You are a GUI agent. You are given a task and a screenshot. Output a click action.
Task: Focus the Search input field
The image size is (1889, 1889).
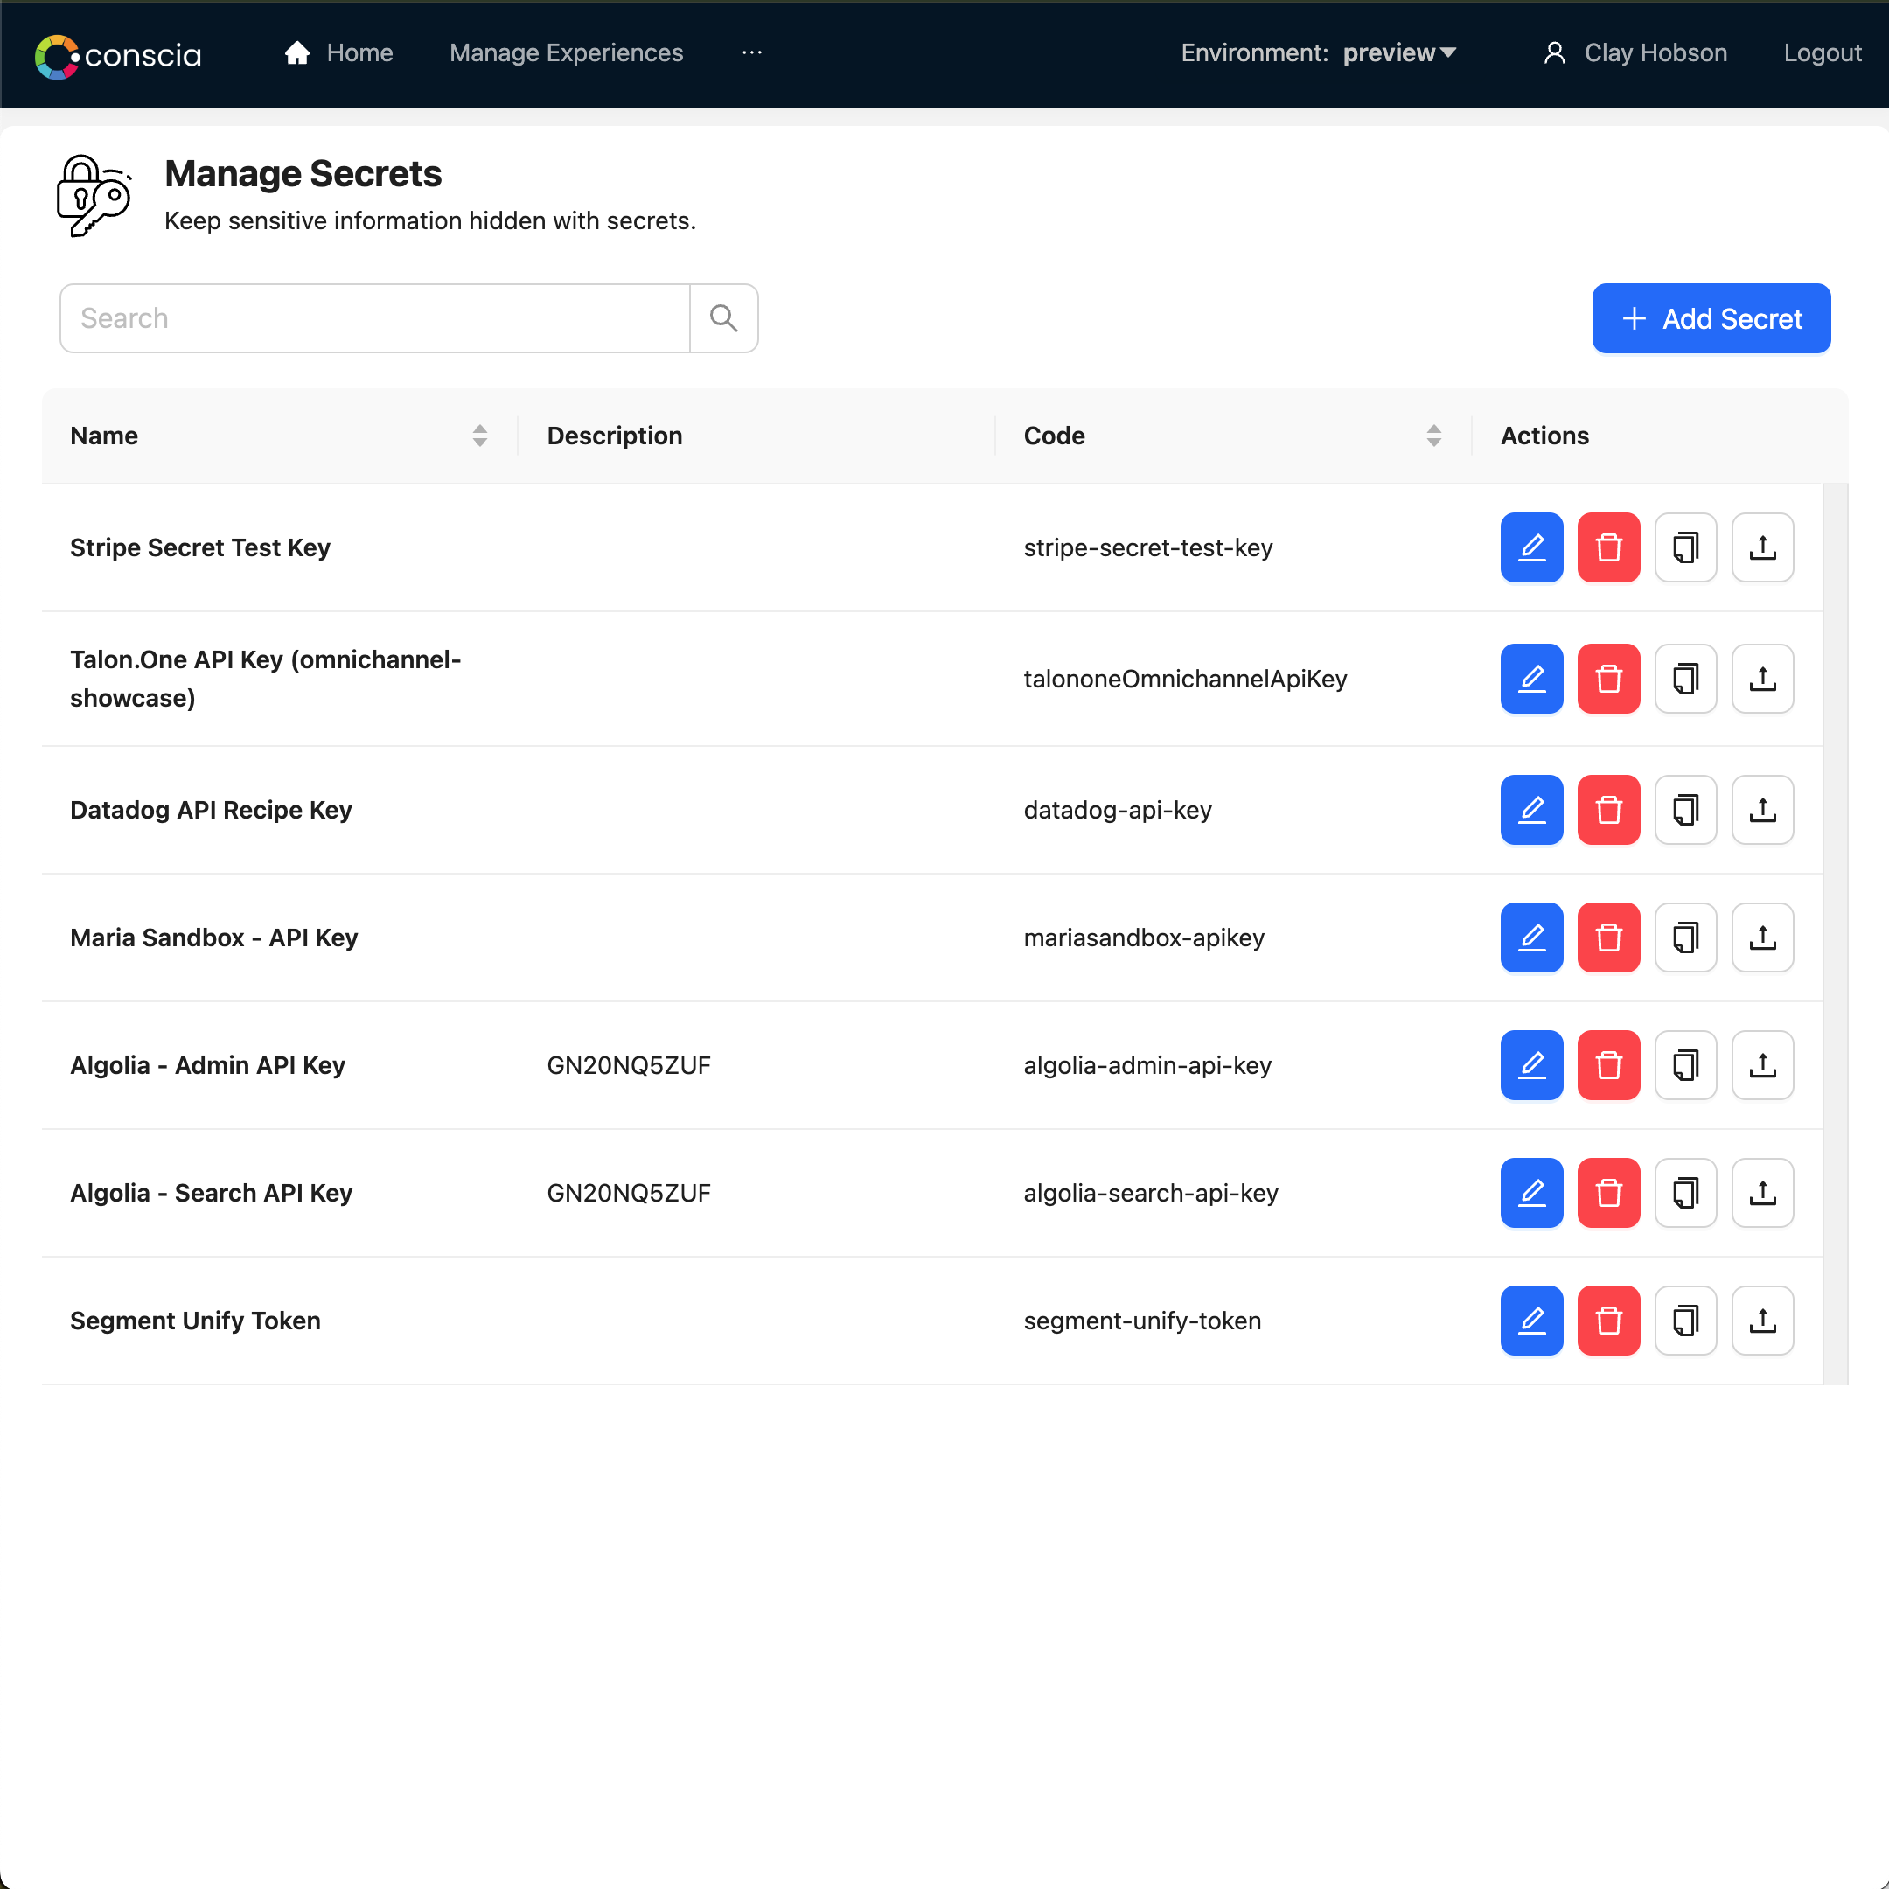click(374, 317)
